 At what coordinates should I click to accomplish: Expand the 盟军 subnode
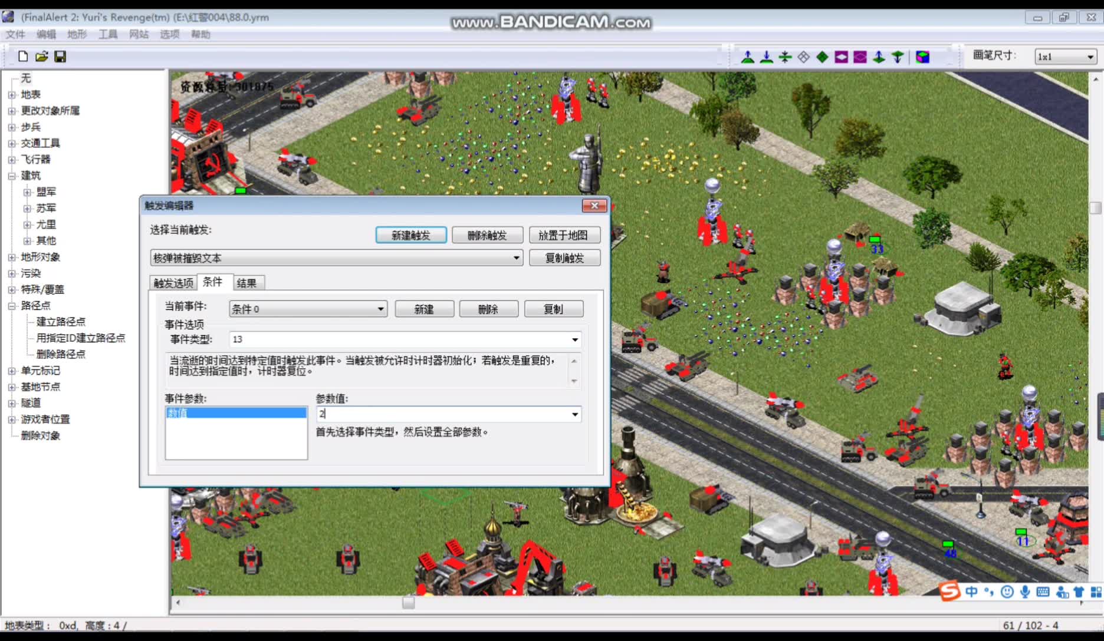(27, 192)
